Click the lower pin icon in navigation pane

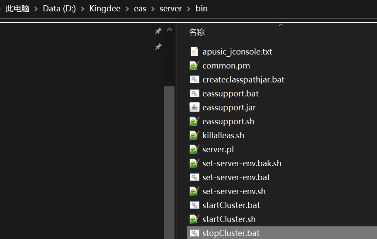pyautogui.click(x=158, y=47)
